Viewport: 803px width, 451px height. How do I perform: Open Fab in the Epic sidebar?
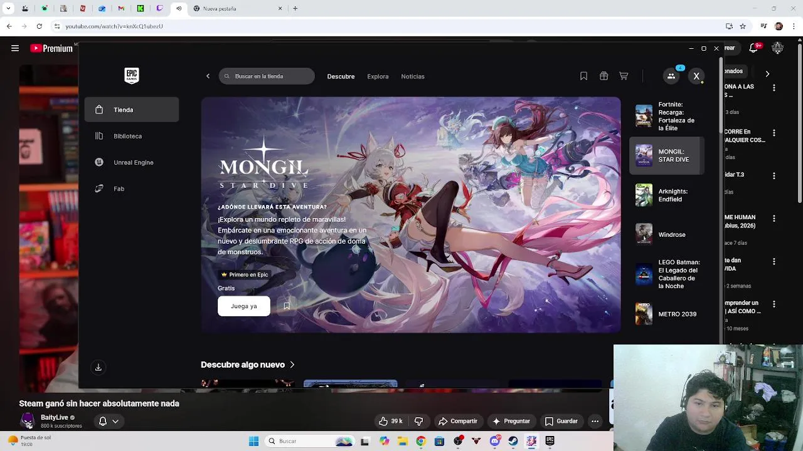[132, 189]
